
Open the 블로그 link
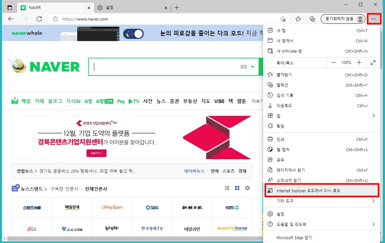[55, 101]
